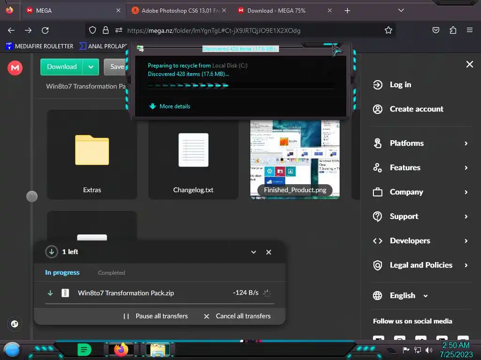
Task: Collapse the transfers panel with chevron
Action: 253,252
